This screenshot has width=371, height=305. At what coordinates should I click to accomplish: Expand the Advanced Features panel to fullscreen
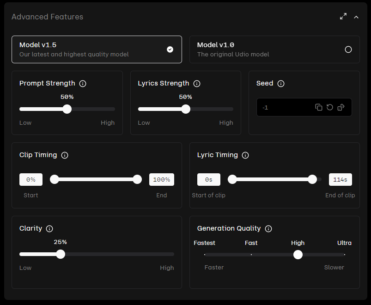(x=343, y=16)
